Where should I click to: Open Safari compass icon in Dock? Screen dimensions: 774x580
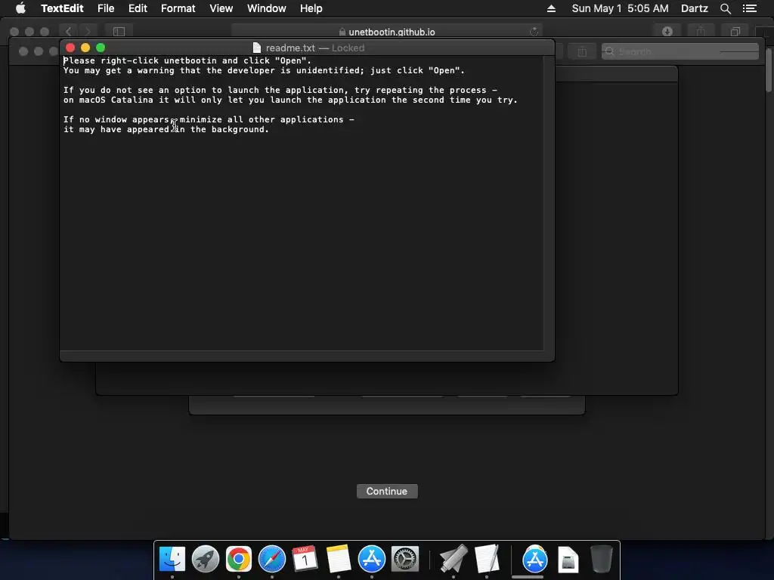pos(272,559)
